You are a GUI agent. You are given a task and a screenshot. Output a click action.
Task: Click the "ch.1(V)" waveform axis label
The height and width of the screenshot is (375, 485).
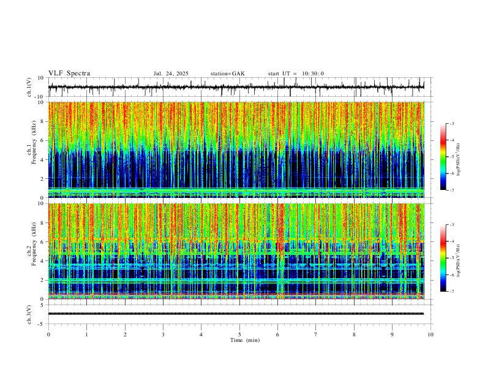tap(29, 87)
